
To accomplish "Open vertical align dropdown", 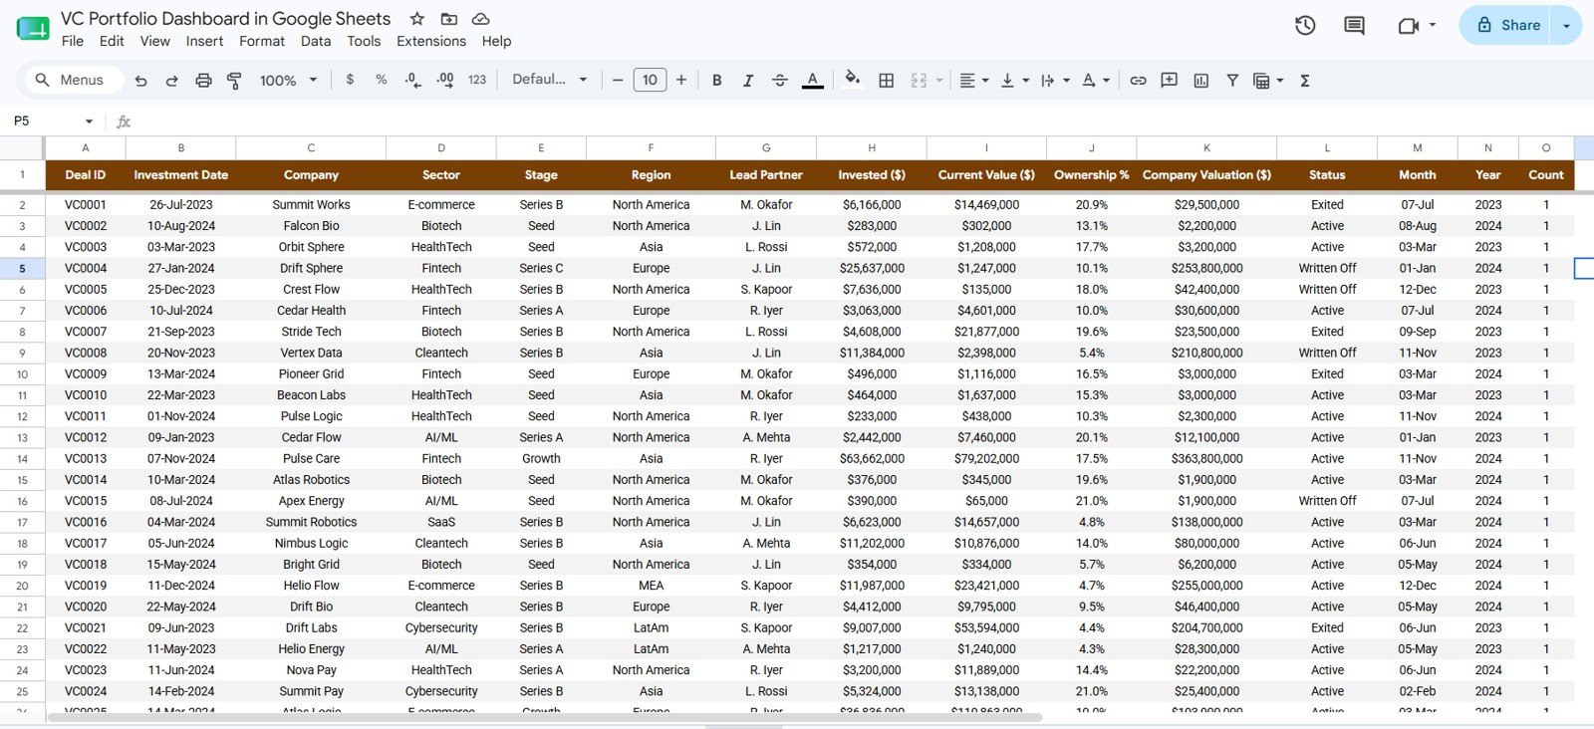I will click(1013, 81).
